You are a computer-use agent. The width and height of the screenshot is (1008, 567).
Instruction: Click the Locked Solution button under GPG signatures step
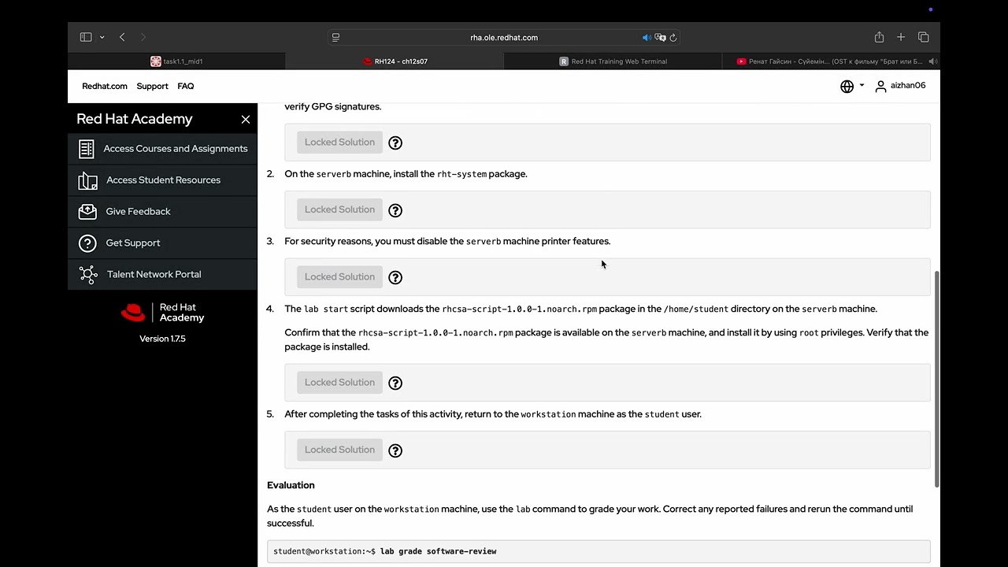pyautogui.click(x=339, y=143)
